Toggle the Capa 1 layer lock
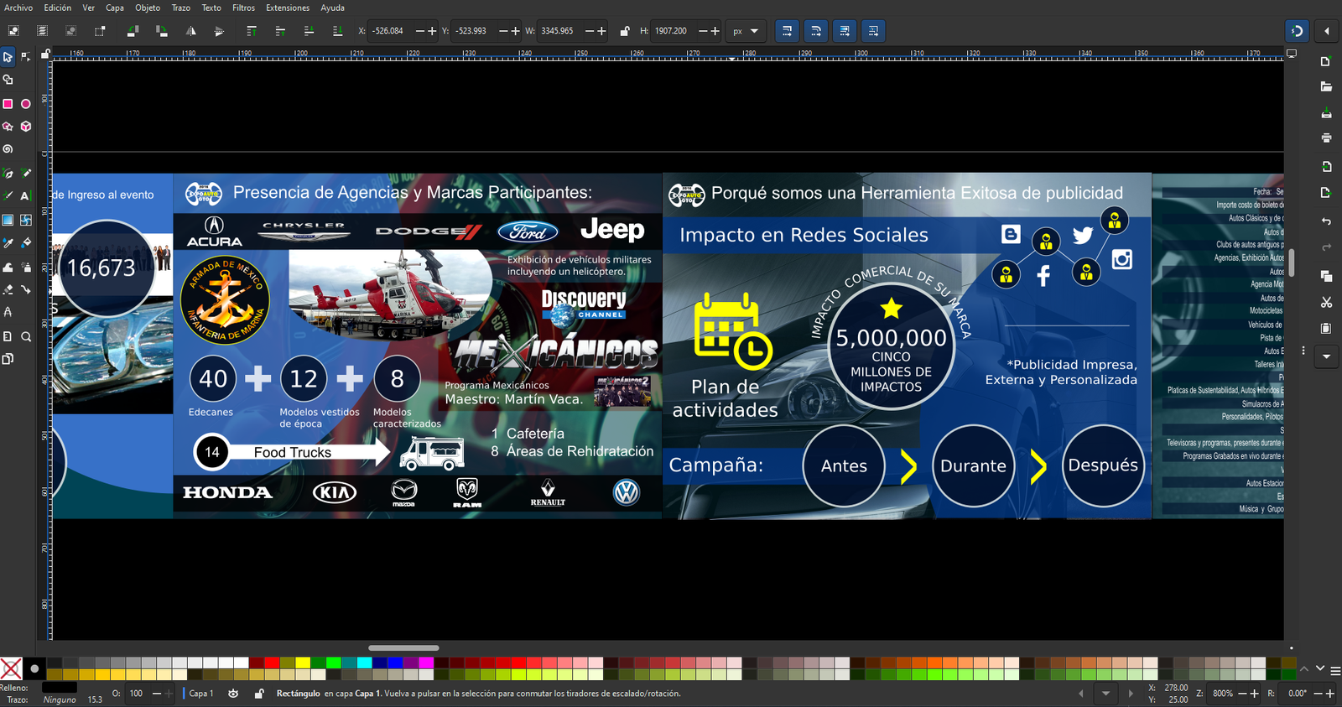Image resolution: width=1342 pixels, height=707 pixels. (259, 694)
